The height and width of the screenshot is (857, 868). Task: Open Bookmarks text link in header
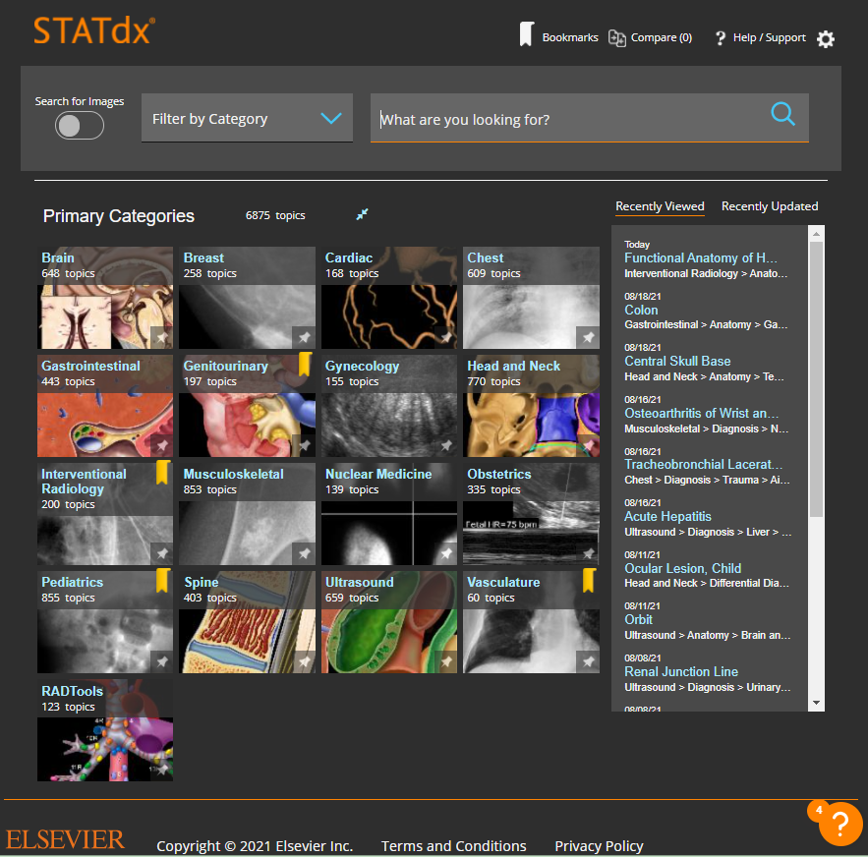[x=570, y=37]
